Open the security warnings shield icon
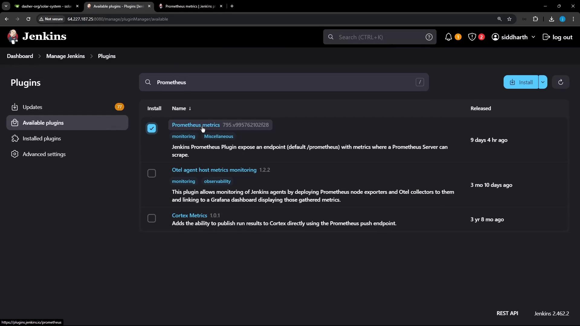The image size is (580, 326). tap(472, 37)
